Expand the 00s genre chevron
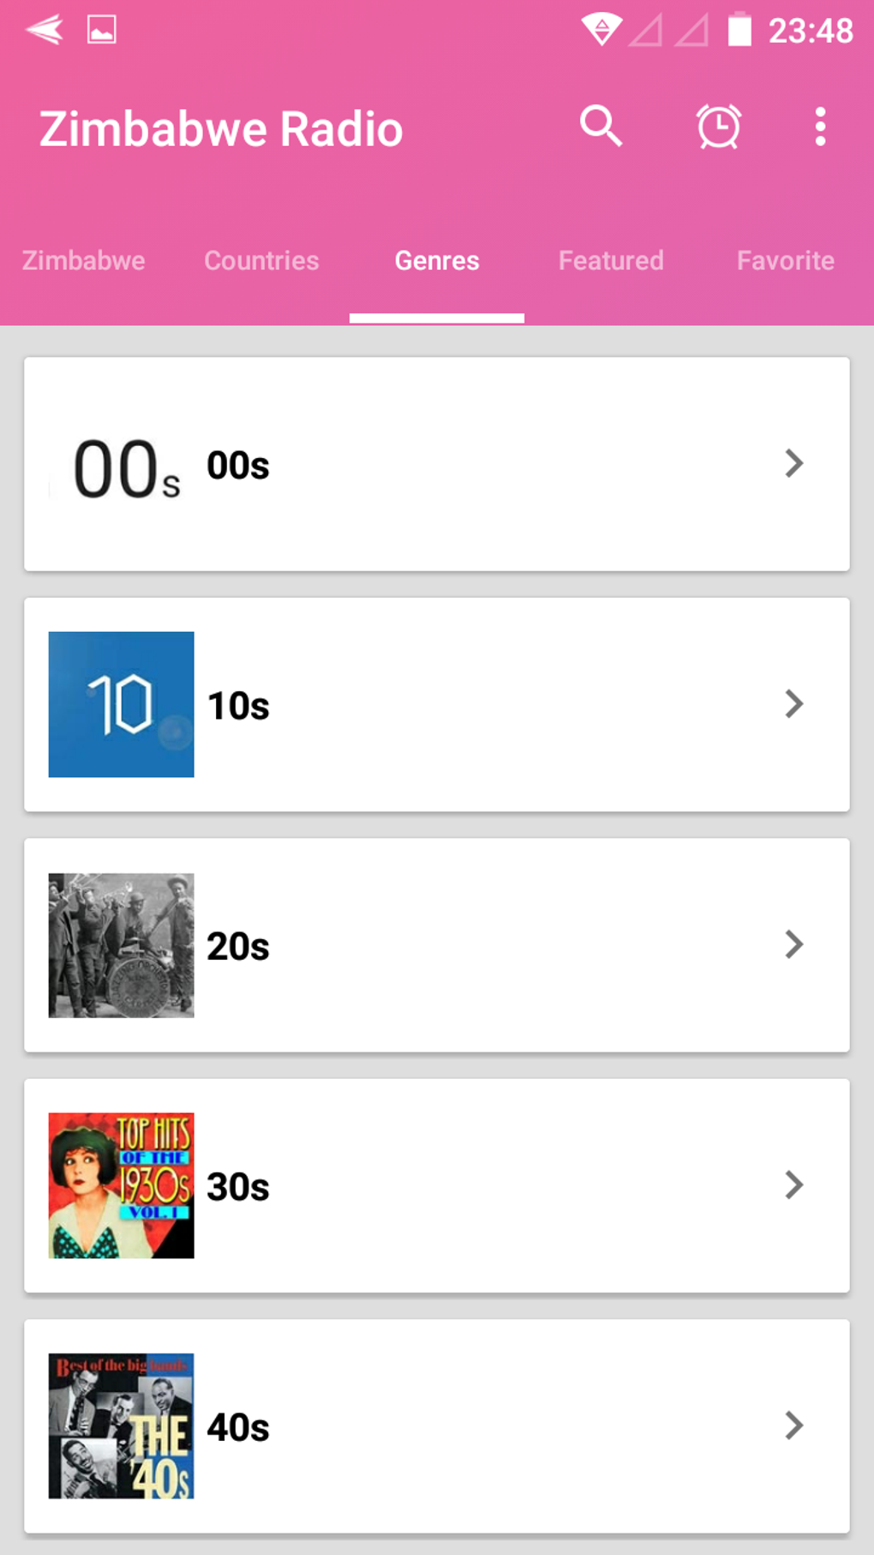This screenshot has width=874, height=1555. pos(794,464)
